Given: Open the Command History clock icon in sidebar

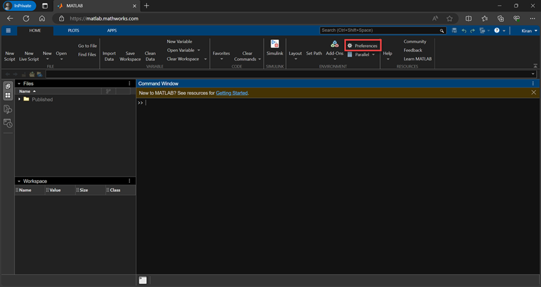Looking at the screenshot, I should point(8,123).
